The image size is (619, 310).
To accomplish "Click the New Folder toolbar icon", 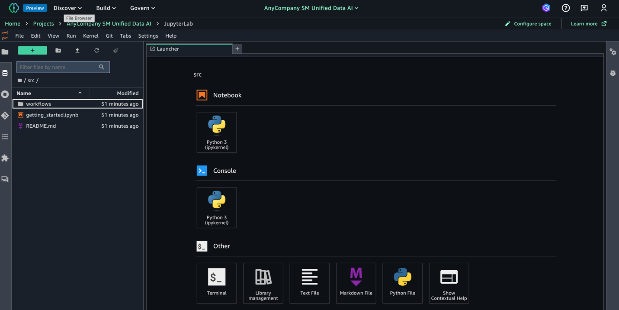I will (x=58, y=51).
